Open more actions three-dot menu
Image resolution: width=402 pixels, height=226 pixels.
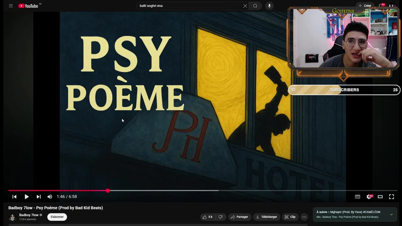(304, 217)
